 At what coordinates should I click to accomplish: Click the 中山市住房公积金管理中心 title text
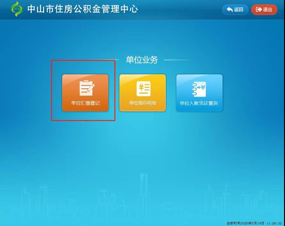(82, 9)
